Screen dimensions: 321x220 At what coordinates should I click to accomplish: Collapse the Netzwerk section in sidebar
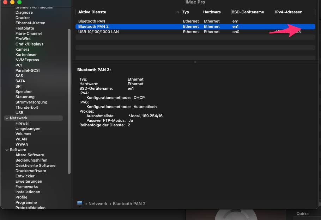pyautogui.click(x=7, y=118)
